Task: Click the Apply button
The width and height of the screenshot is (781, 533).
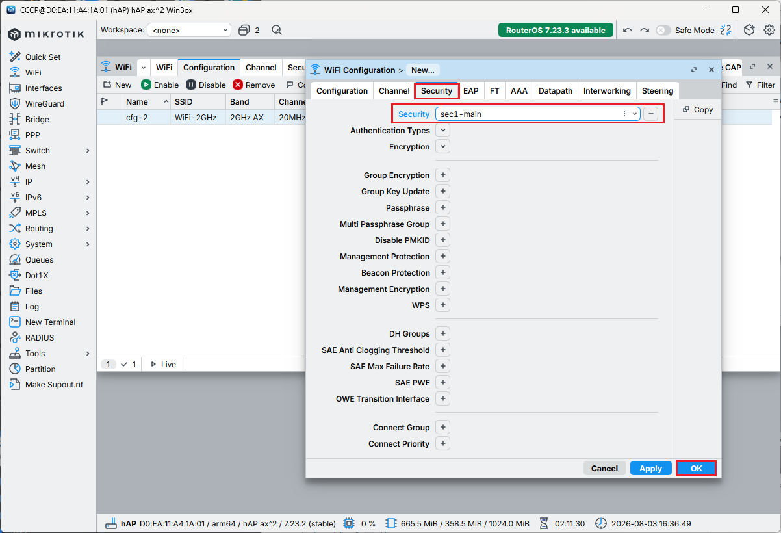Action: [650, 468]
